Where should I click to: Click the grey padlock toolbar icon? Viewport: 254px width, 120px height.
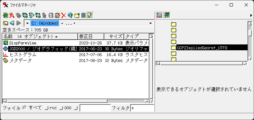44,15
